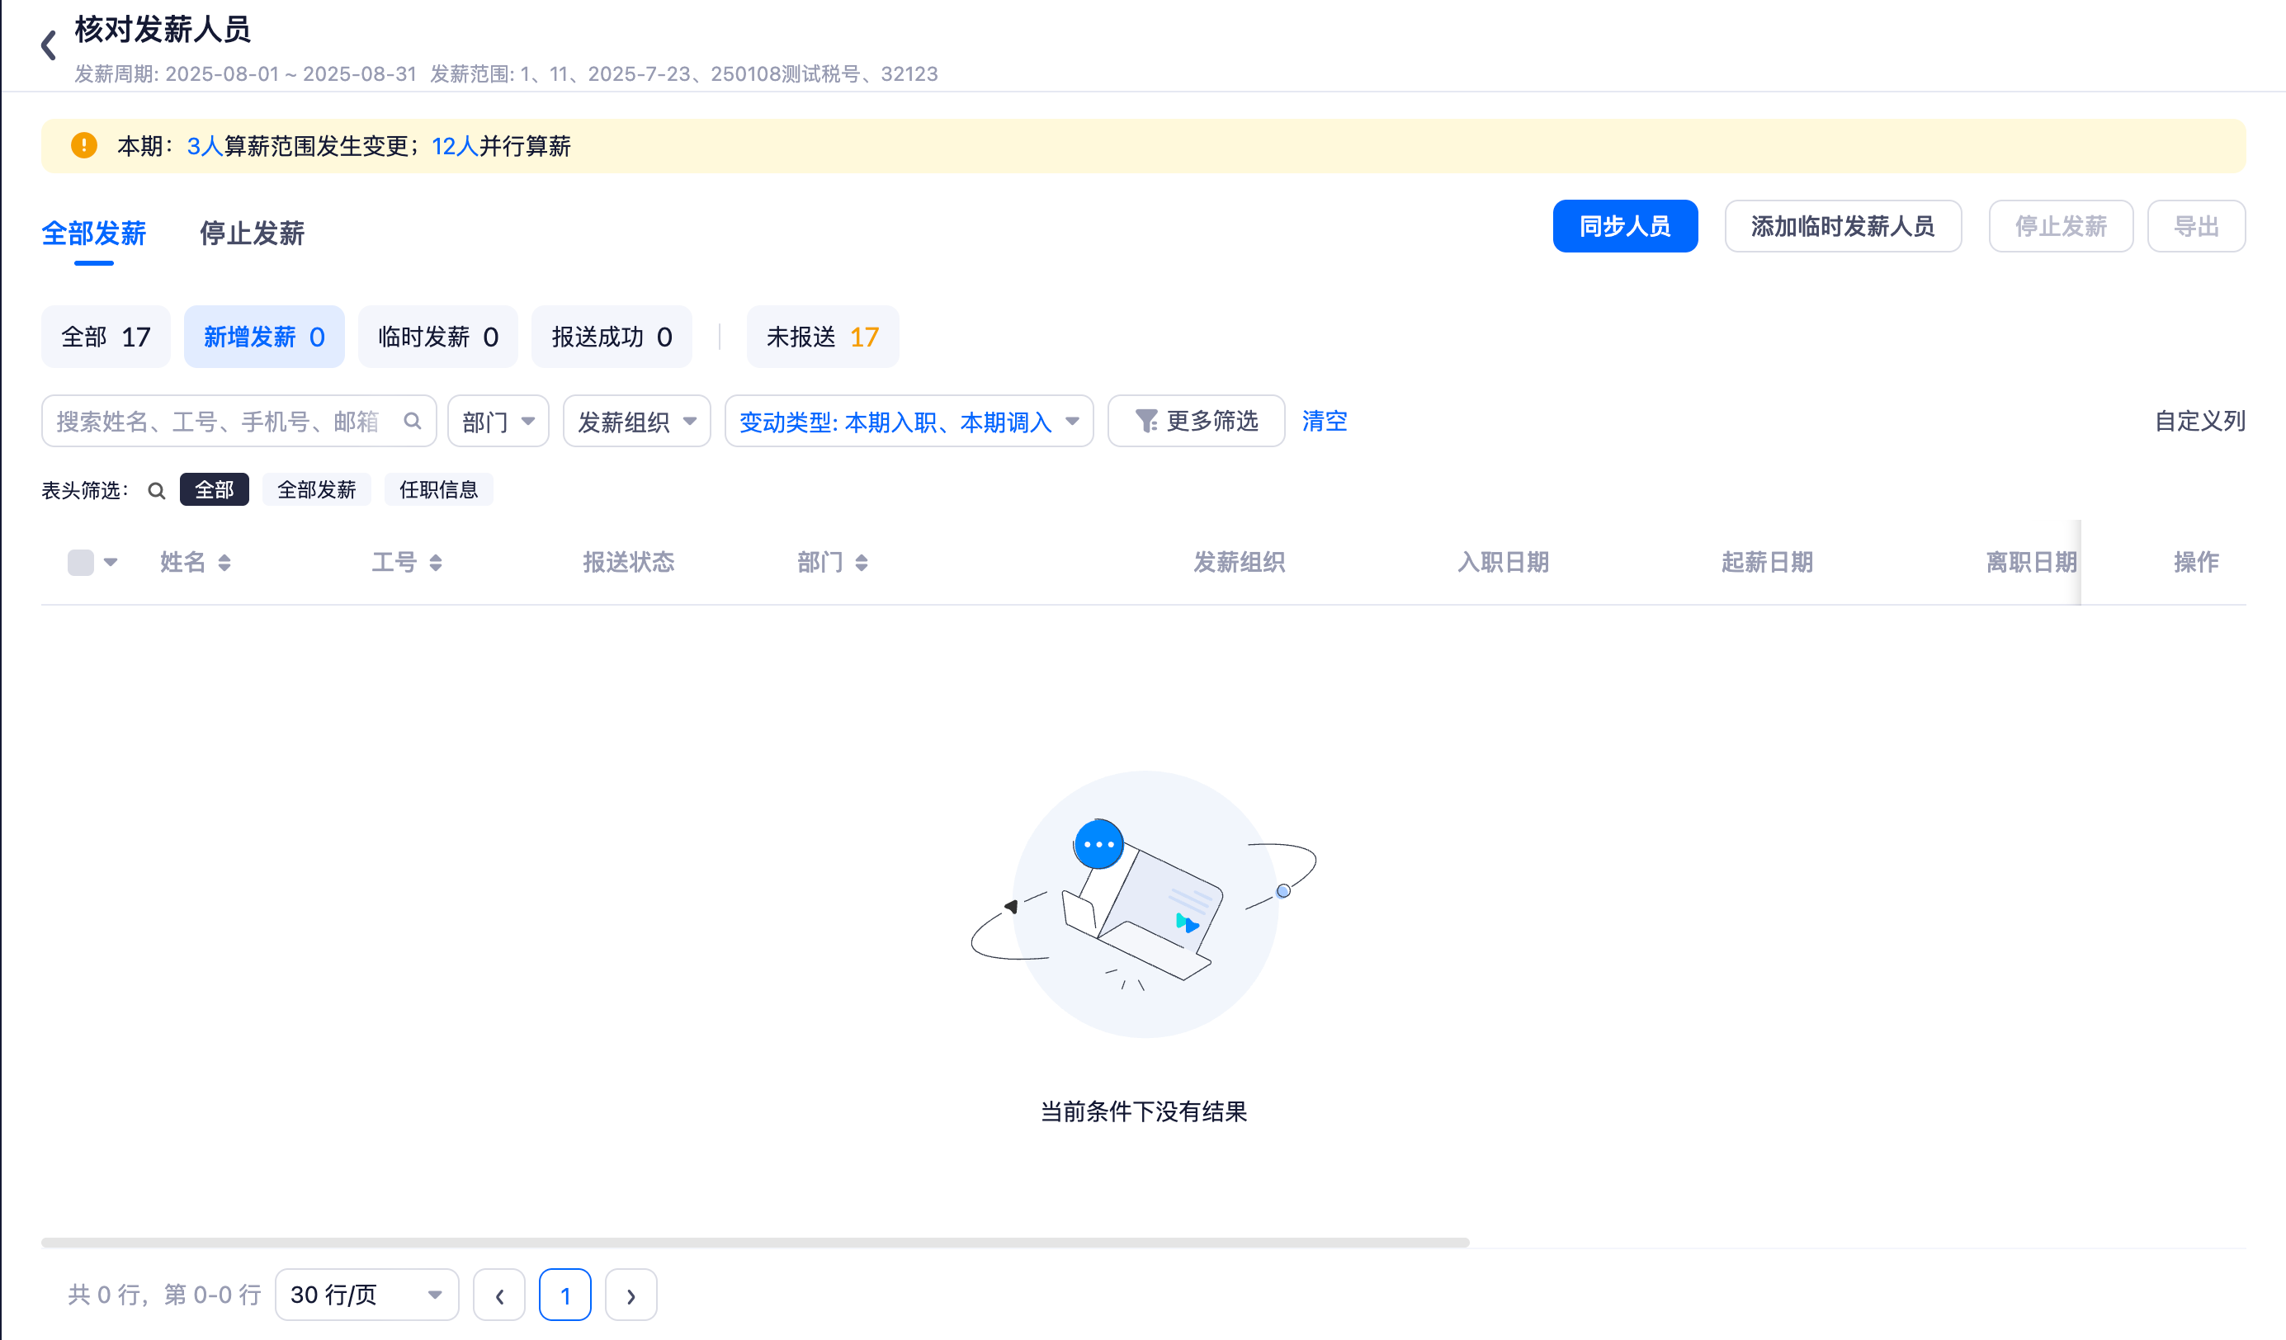
Task: Click the 导出 export button
Action: pyautogui.click(x=2196, y=226)
